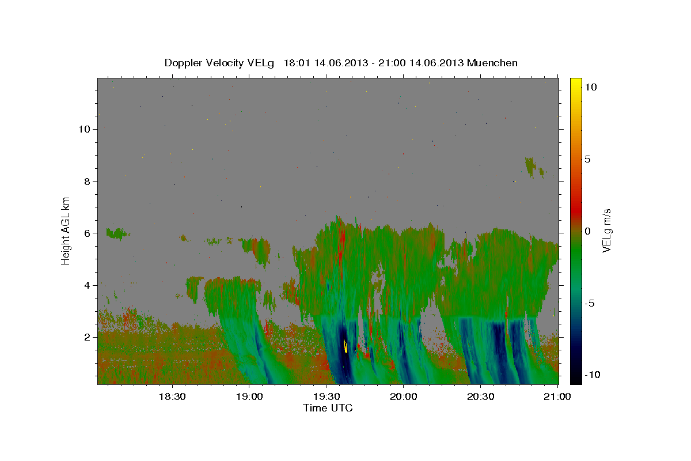Click the height tick label 10
691x461 pixels.
(x=85, y=129)
